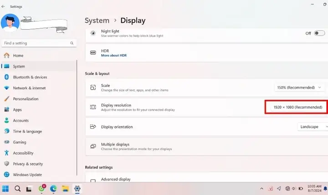Click the notification bell icon
The image size is (328, 195).
[x=325, y=189]
